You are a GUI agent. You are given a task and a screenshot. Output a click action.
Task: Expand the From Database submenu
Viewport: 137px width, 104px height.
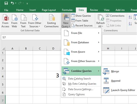[81, 42]
